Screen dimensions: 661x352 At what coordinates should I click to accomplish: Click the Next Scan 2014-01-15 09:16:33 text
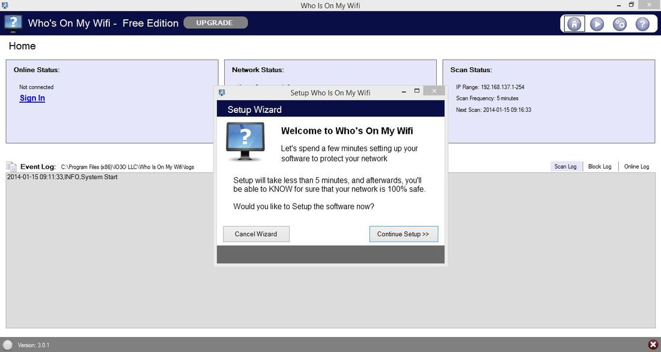click(493, 109)
